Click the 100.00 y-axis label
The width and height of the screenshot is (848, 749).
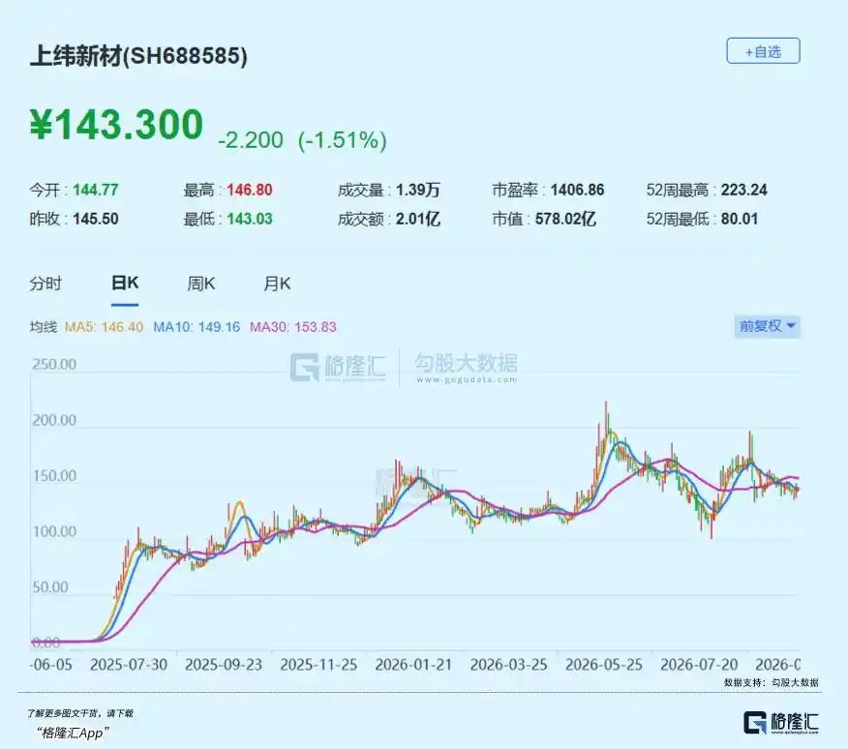(54, 531)
